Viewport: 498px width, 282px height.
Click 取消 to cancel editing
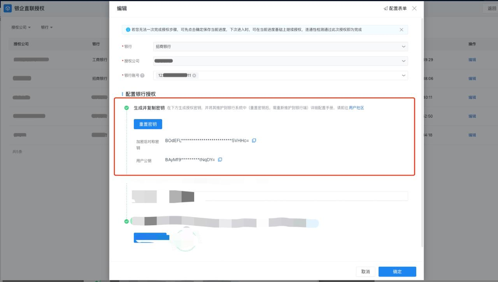(x=365, y=272)
